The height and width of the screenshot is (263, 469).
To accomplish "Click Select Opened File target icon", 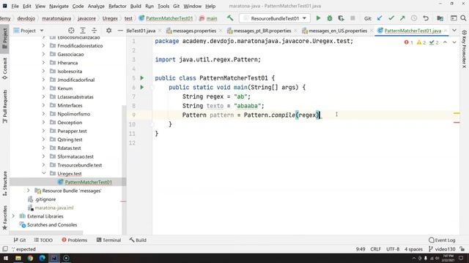I will [71, 31].
